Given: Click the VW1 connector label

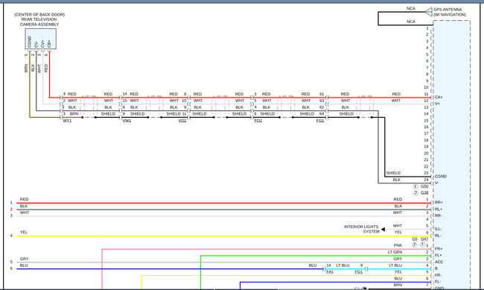Looking at the screenshot, I should pyautogui.click(x=127, y=121).
